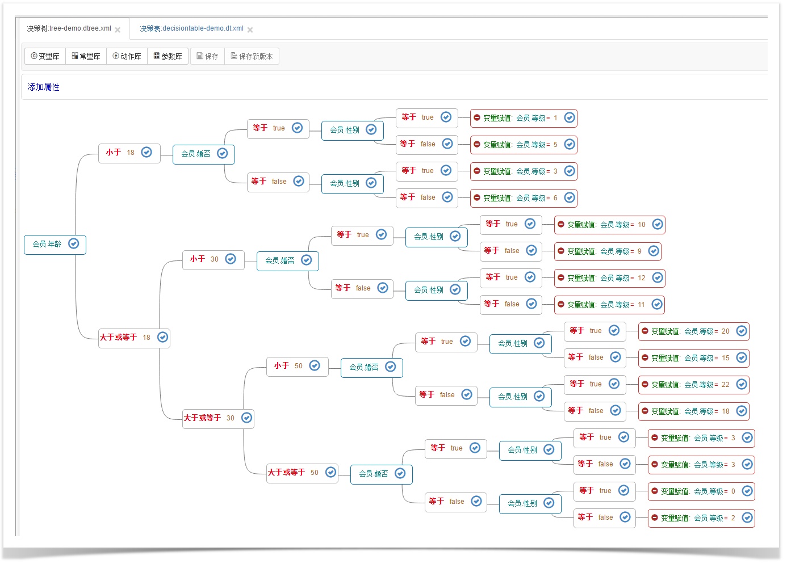Click check icon on 会员等级= 1 action
Viewport: 787px width, 564px height.
pyautogui.click(x=570, y=117)
